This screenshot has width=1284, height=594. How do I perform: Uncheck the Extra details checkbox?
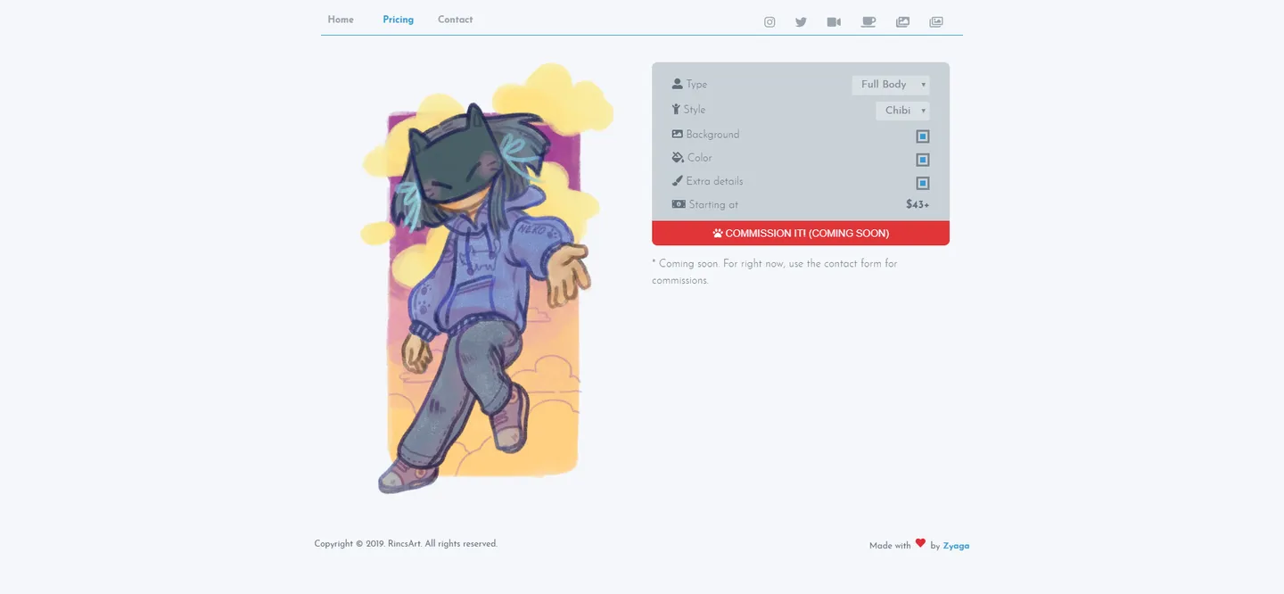click(923, 183)
